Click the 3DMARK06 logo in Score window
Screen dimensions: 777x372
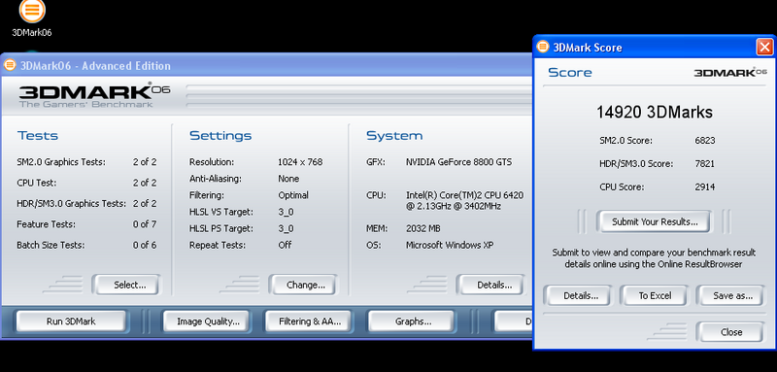pyautogui.click(x=730, y=72)
